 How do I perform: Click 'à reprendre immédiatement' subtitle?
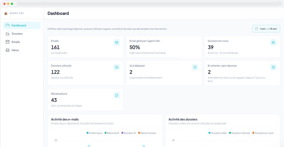(x=146, y=78)
